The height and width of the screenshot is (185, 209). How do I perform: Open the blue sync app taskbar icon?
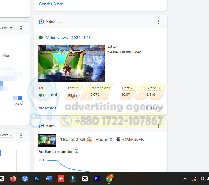25,179
